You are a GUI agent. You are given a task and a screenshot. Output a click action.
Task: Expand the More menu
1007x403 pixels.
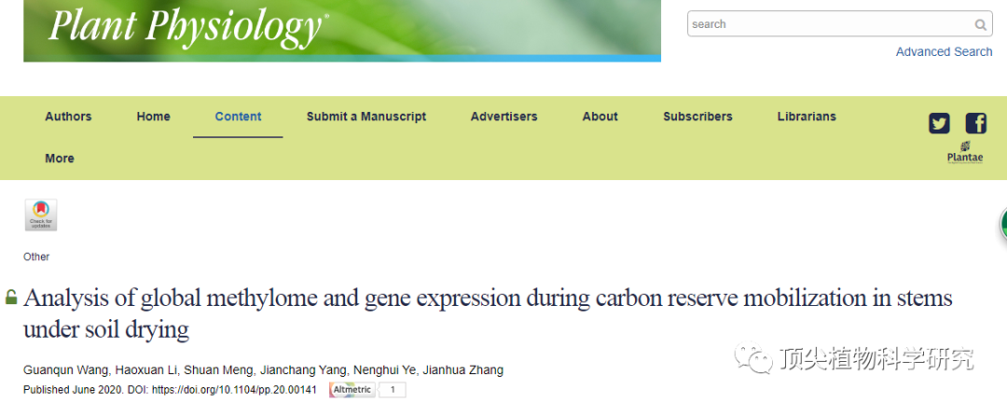point(59,158)
